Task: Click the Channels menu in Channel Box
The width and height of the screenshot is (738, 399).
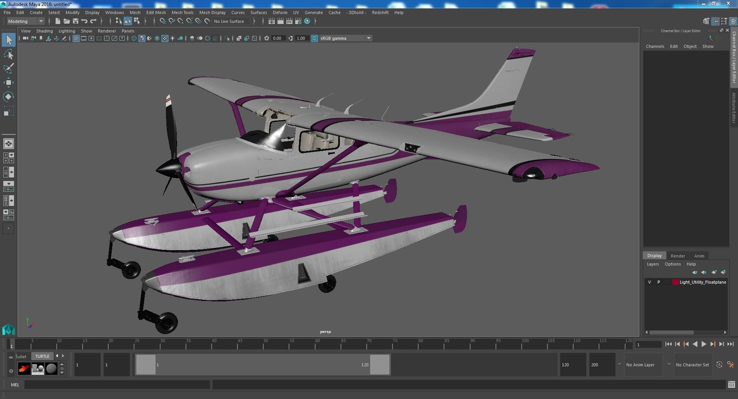Action: pos(655,46)
